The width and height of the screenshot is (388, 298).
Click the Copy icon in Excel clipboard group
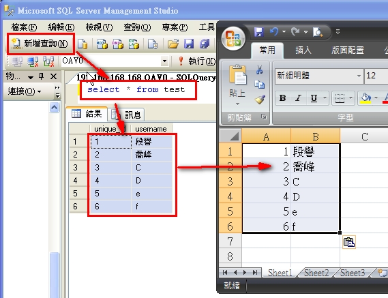pos(260,85)
